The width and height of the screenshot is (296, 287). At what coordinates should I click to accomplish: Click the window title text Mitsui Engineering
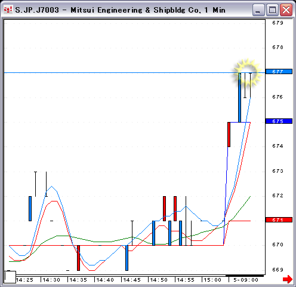pyautogui.click(x=106, y=10)
